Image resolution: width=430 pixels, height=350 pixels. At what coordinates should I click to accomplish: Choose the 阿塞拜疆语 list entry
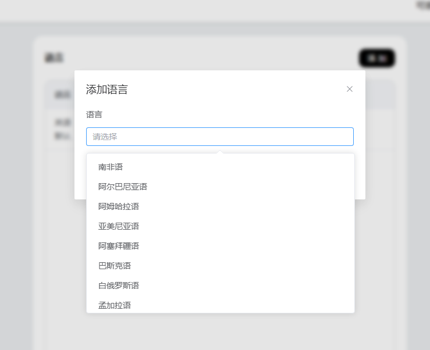click(119, 246)
